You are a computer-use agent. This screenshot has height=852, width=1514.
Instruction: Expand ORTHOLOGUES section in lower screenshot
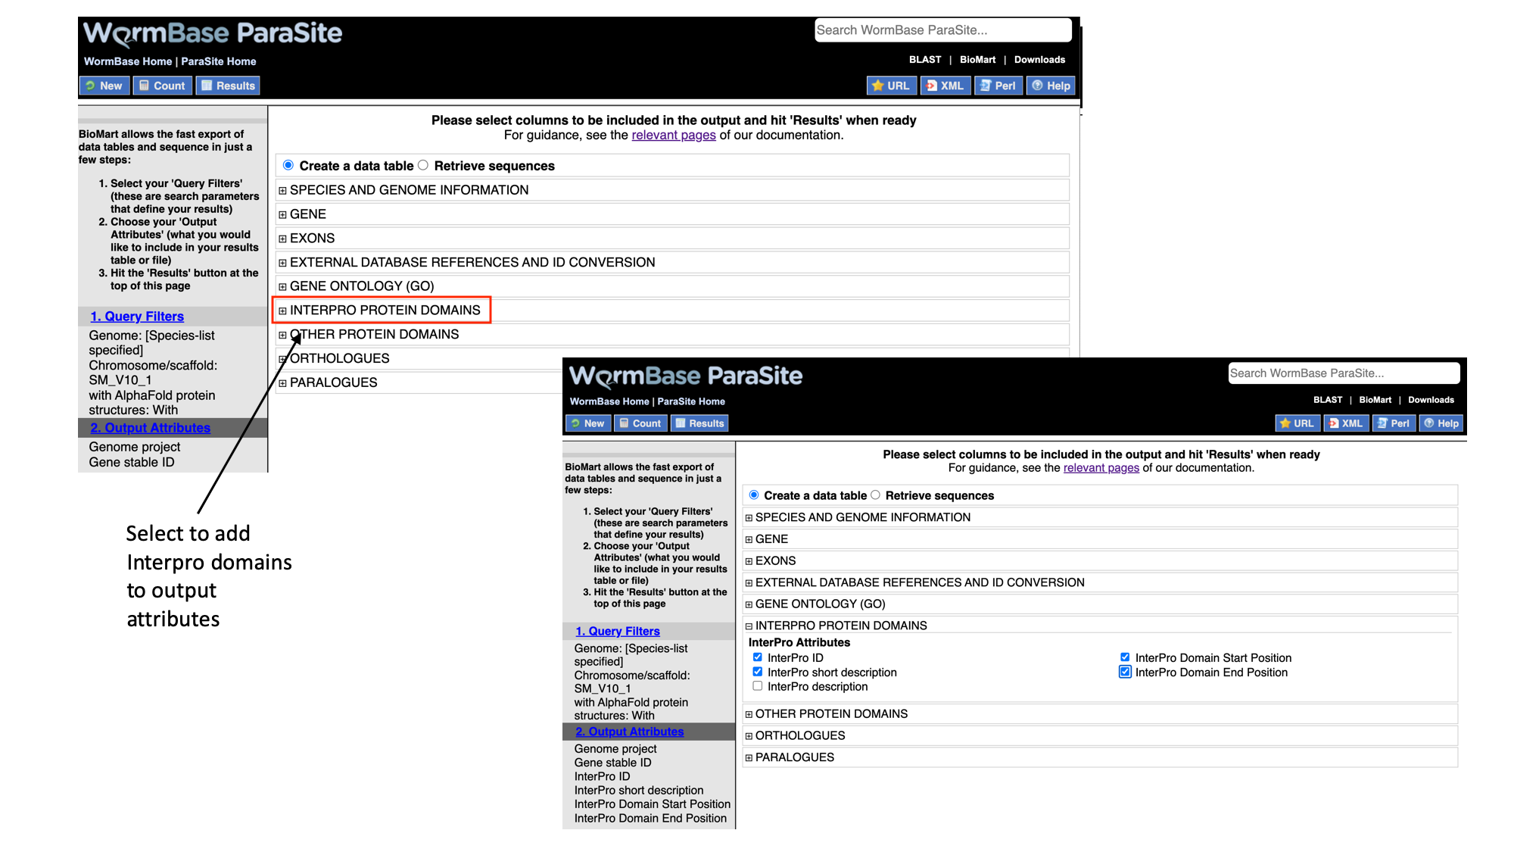click(749, 736)
